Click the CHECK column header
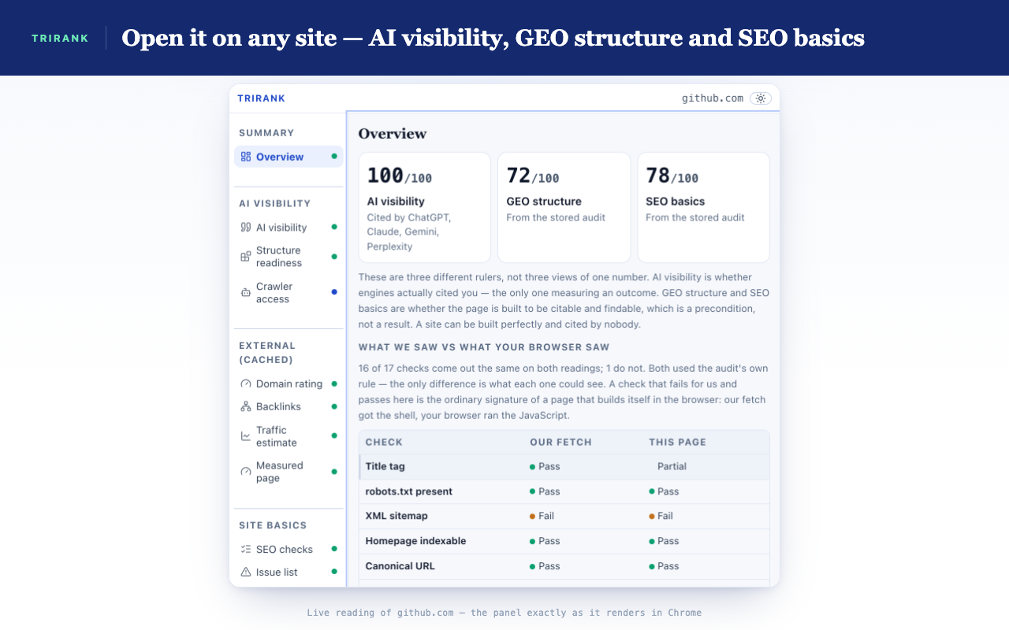Screen dimensions: 1009x630 (x=384, y=443)
